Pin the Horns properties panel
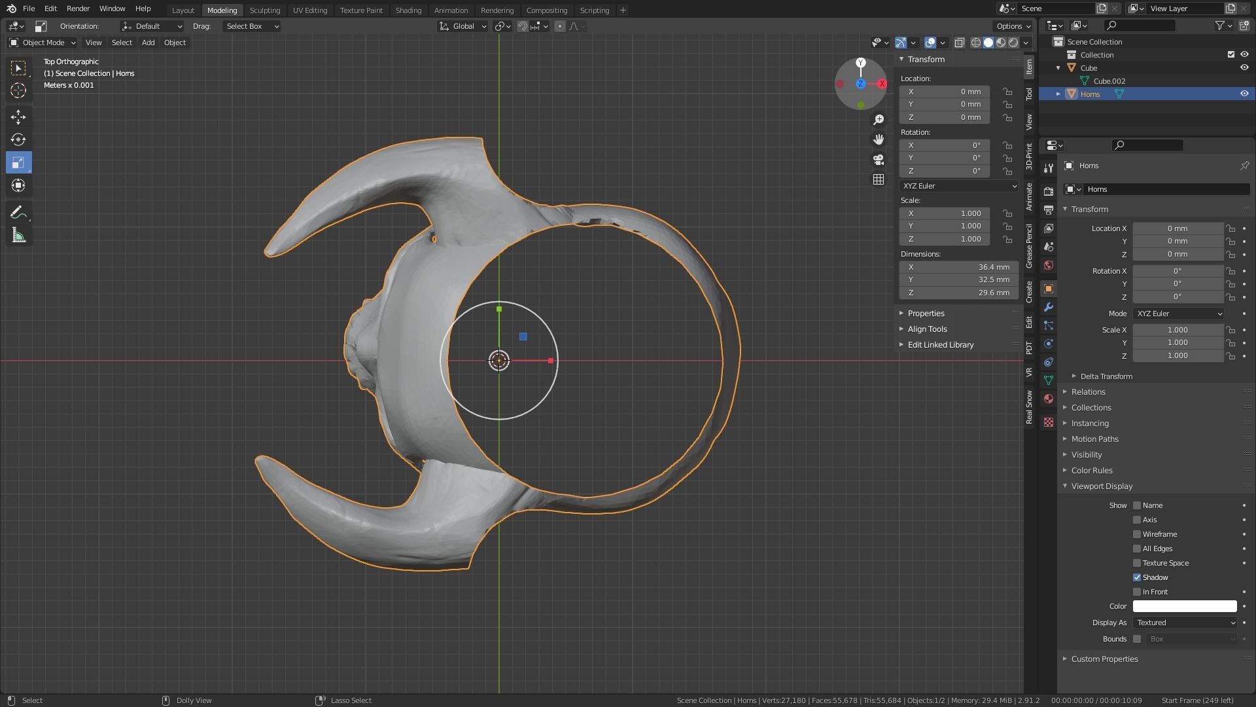The width and height of the screenshot is (1256, 707). (1244, 166)
